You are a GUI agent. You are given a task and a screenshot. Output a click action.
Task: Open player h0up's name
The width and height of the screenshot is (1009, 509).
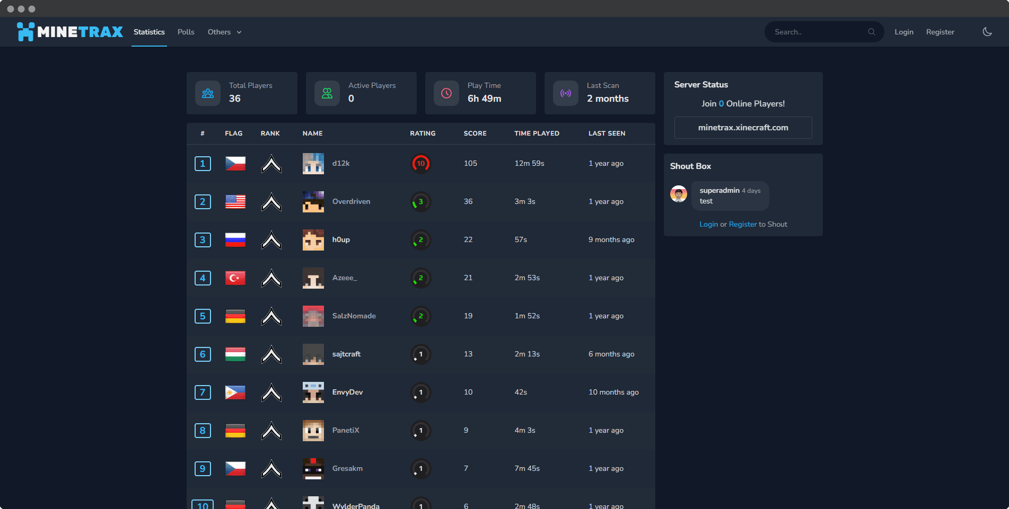[x=341, y=240]
